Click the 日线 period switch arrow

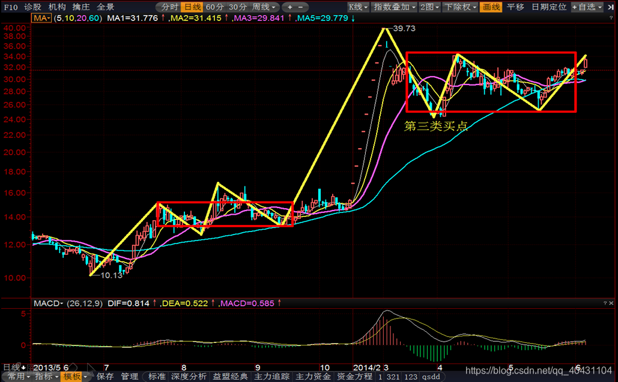pyautogui.click(x=23, y=368)
